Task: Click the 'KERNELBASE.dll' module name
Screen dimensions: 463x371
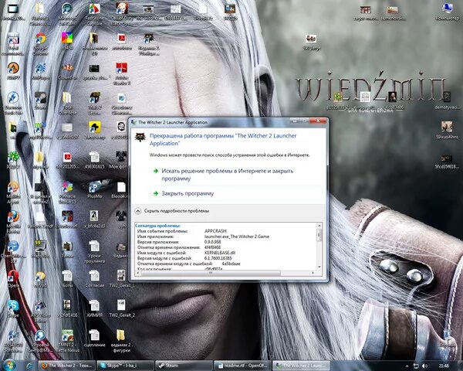Action: pyautogui.click(x=220, y=253)
